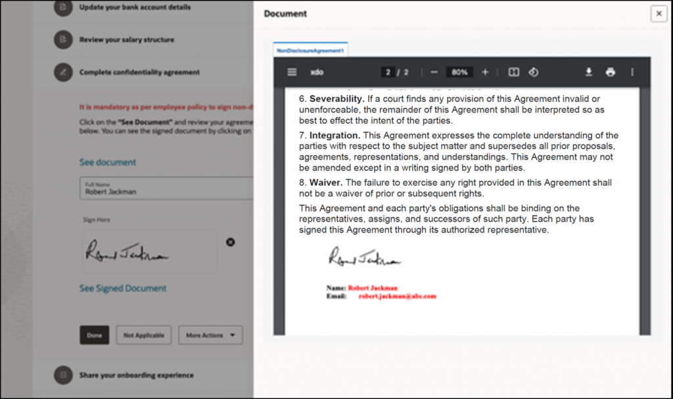Select the fit-to-page view icon

(x=513, y=72)
